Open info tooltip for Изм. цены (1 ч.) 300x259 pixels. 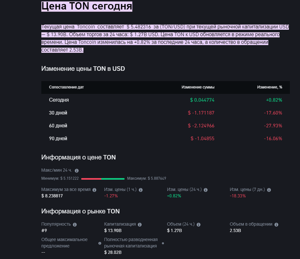(141, 190)
